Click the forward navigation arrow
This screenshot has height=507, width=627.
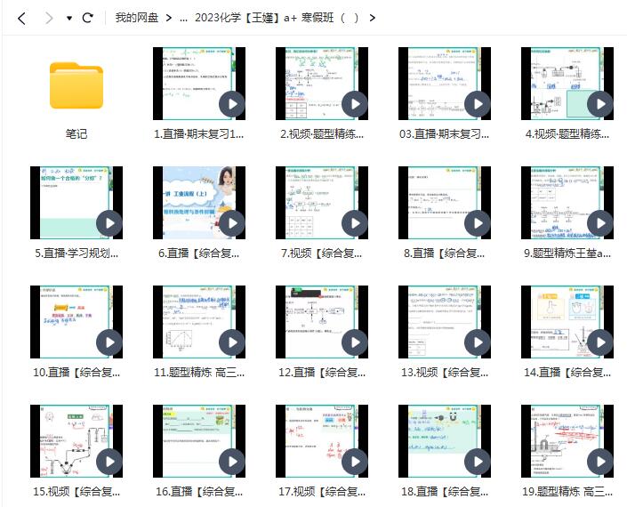(48, 18)
